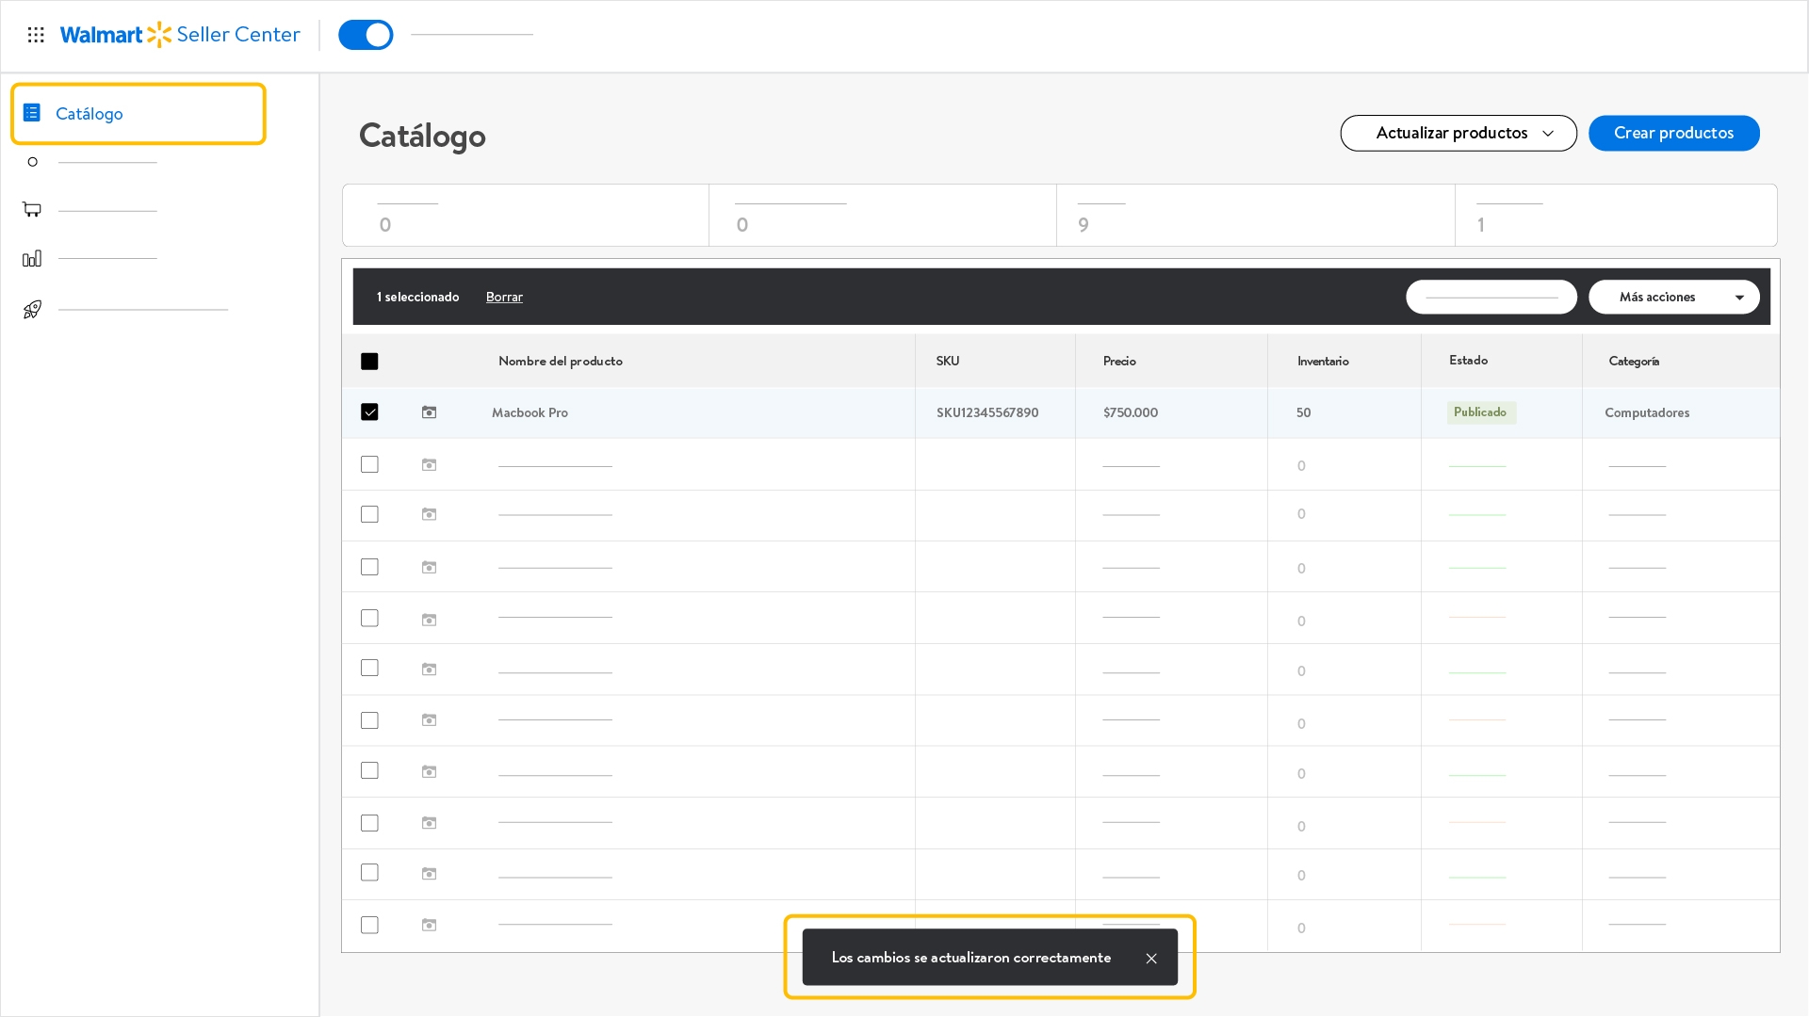Click the Categoría column header
1809x1017 pixels.
click(x=1634, y=361)
